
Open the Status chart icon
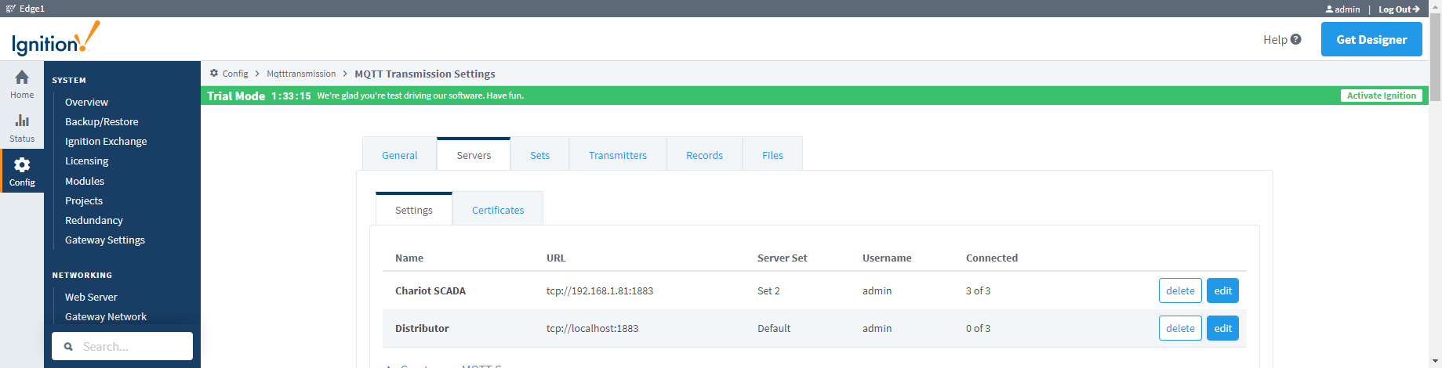(22, 121)
